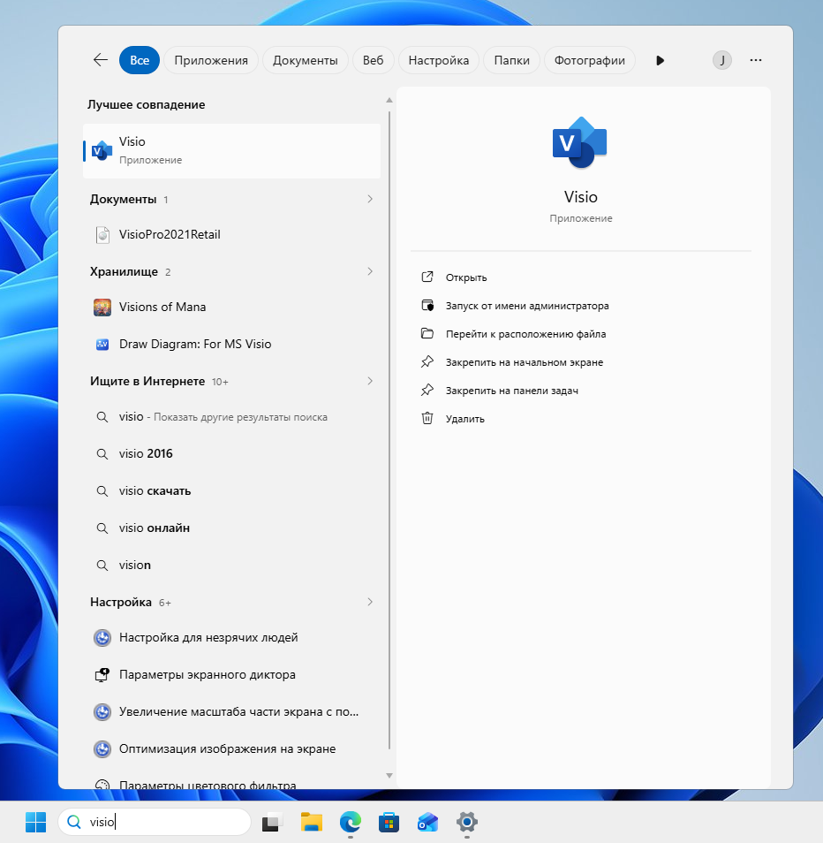Image resolution: width=823 pixels, height=843 pixels.
Task: Open Увеличение масштаба части экрана setting
Action: (x=231, y=712)
